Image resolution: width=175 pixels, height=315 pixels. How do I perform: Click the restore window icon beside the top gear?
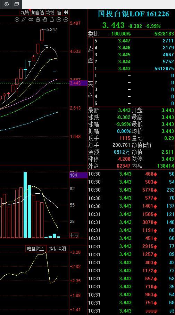17,4
